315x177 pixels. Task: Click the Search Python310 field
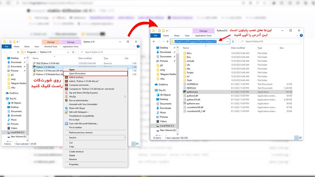270,41
